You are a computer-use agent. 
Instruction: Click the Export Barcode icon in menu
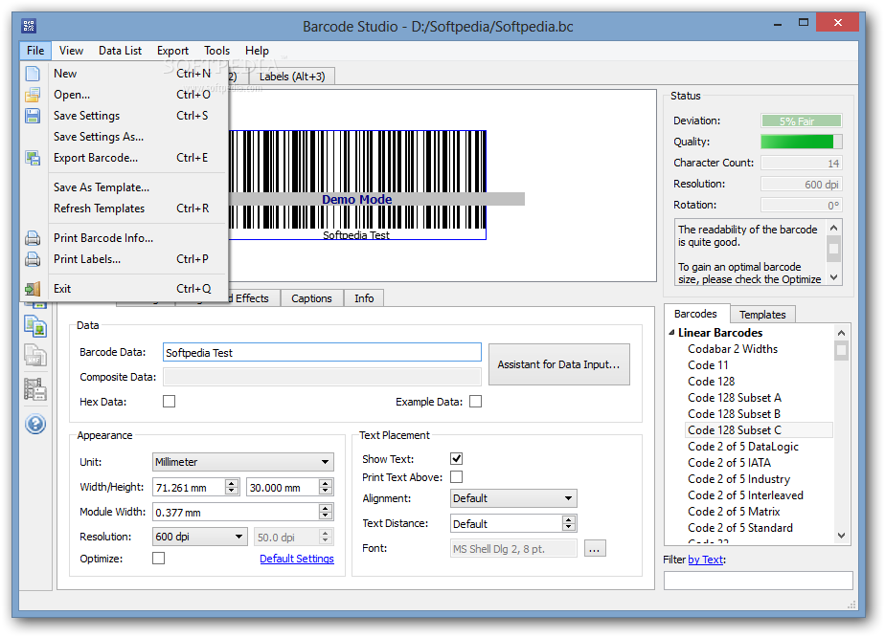[33, 158]
